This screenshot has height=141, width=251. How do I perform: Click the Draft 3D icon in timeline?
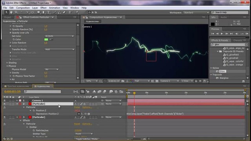click(88, 92)
